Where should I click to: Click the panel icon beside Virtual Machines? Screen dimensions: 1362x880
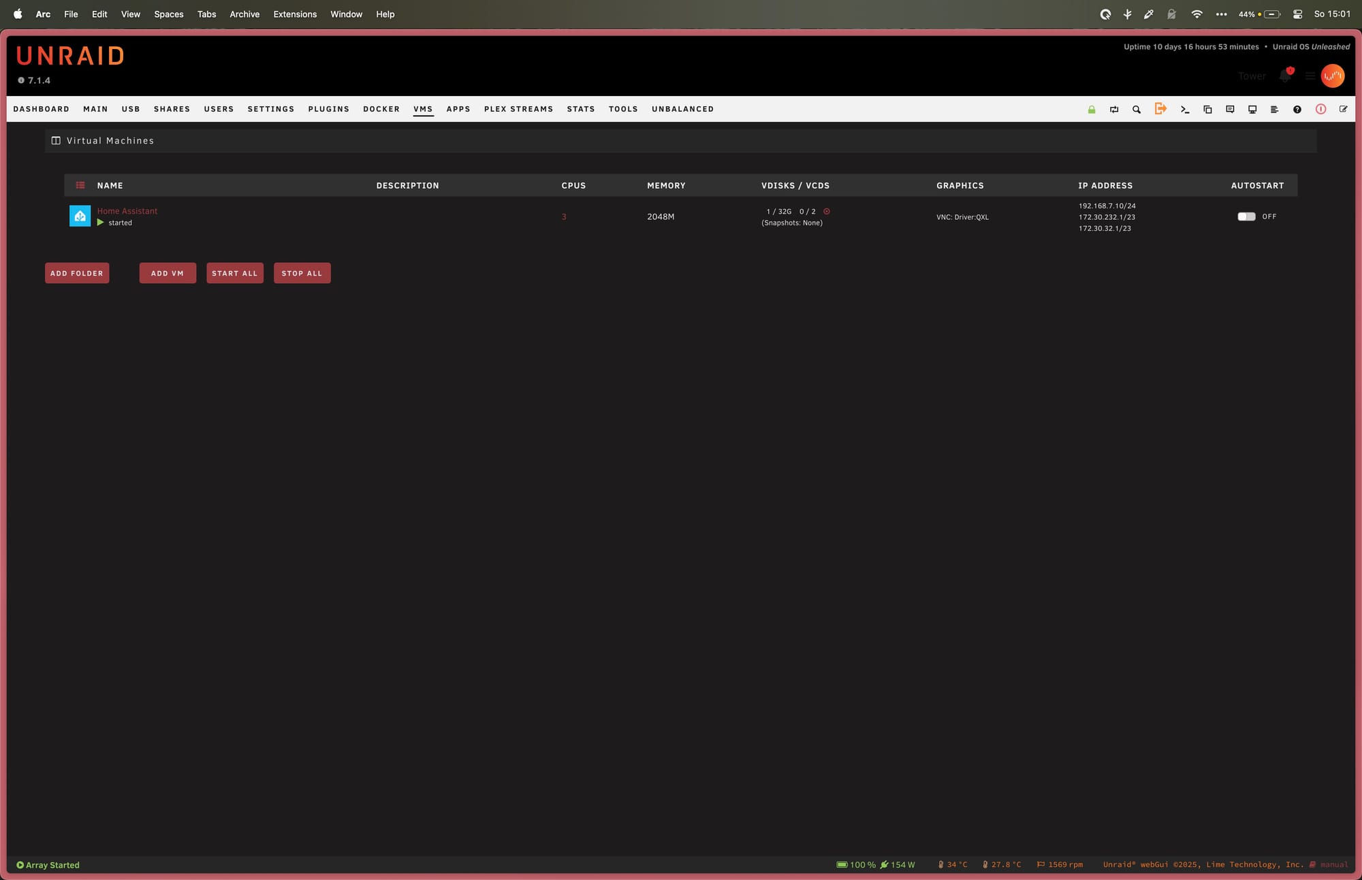point(56,141)
